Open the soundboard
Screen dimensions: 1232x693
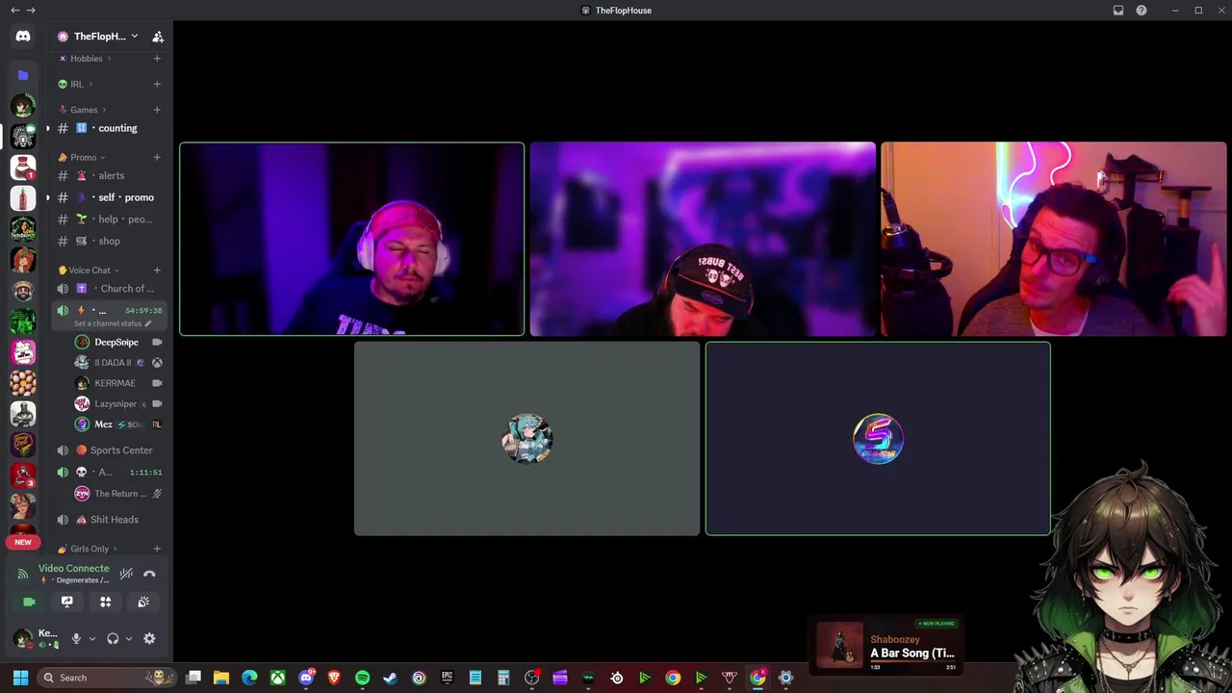coord(143,602)
